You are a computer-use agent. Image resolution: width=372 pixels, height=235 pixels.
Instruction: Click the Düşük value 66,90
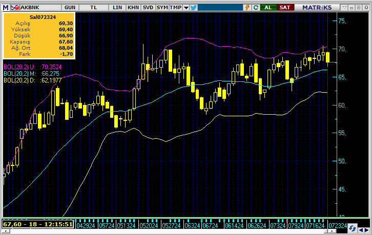point(66,35)
